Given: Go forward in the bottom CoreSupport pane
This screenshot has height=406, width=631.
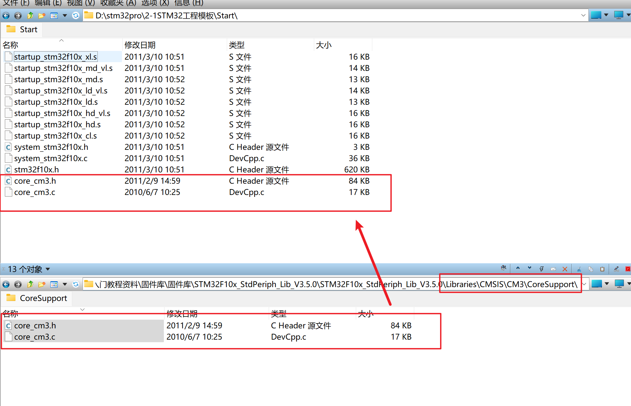Looking at the screenshot, I should 18,284.
